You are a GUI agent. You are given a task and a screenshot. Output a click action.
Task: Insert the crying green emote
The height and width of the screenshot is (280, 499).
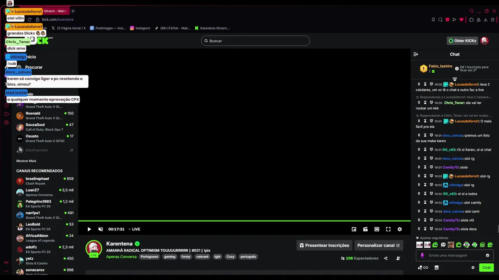[x=435, y=245]
